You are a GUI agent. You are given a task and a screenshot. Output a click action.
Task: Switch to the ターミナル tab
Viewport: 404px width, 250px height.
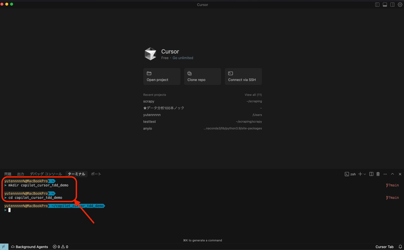click(x=77, y=174)
